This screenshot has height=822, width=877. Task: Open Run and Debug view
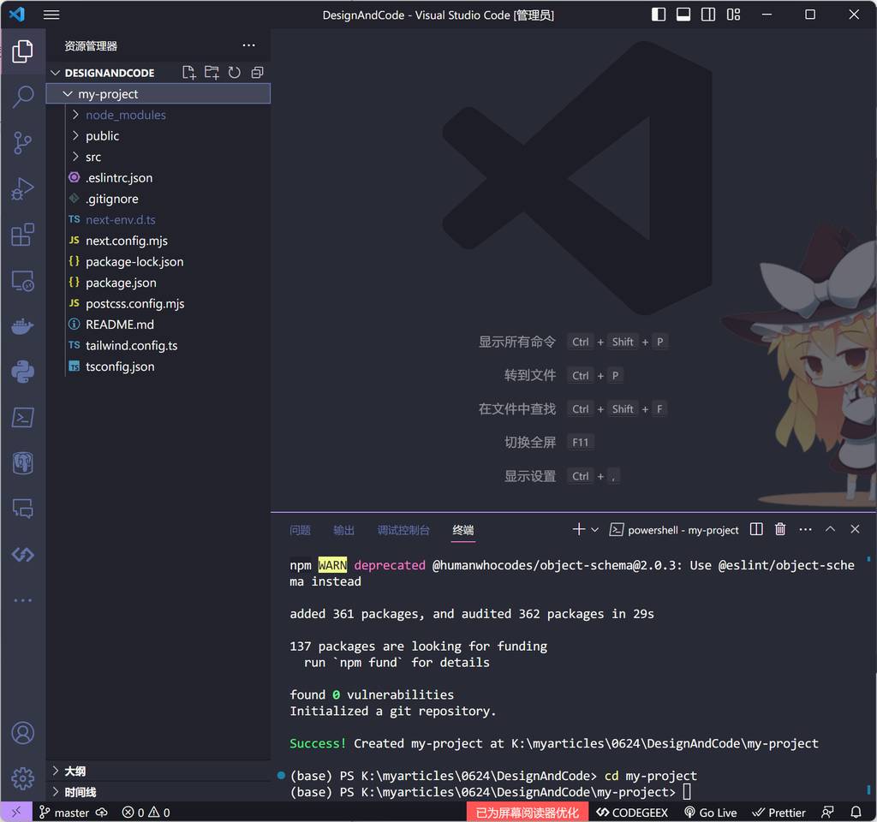(23, 188)
